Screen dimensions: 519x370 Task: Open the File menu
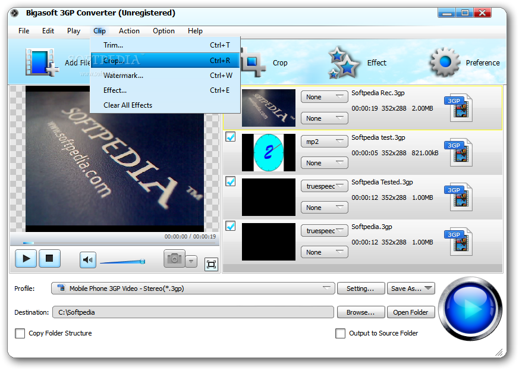[24, 31]
